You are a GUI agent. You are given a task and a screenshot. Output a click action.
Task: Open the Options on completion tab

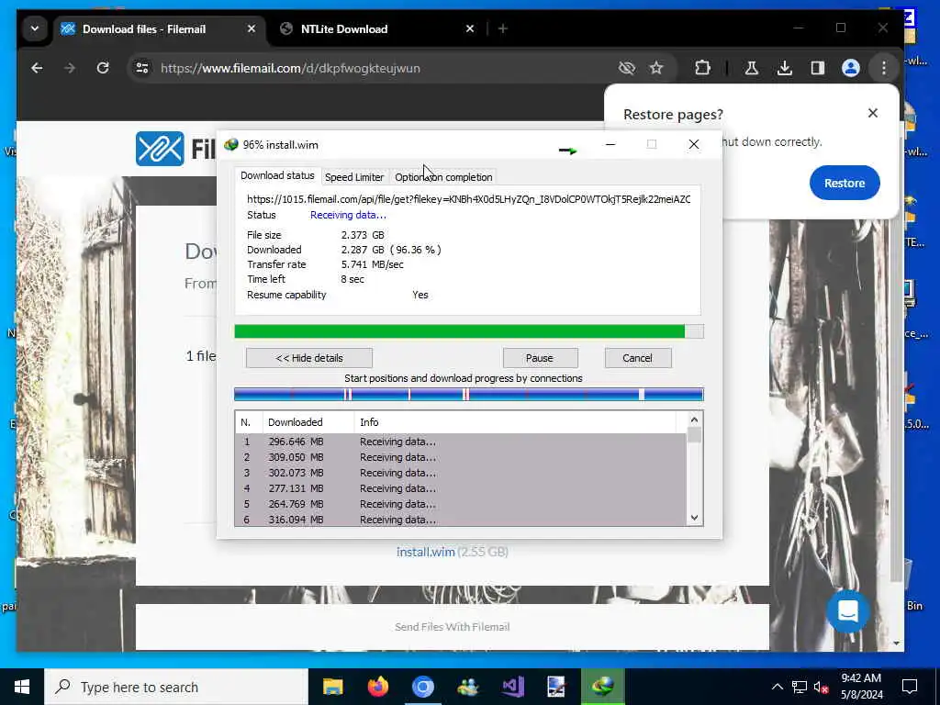click(443, 177)
